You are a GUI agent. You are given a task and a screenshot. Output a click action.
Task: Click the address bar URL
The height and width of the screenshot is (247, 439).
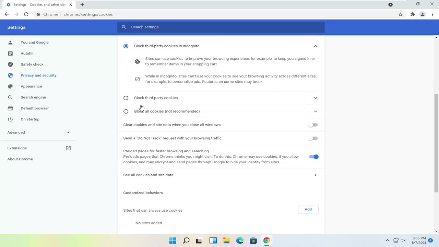pos(88,14)
